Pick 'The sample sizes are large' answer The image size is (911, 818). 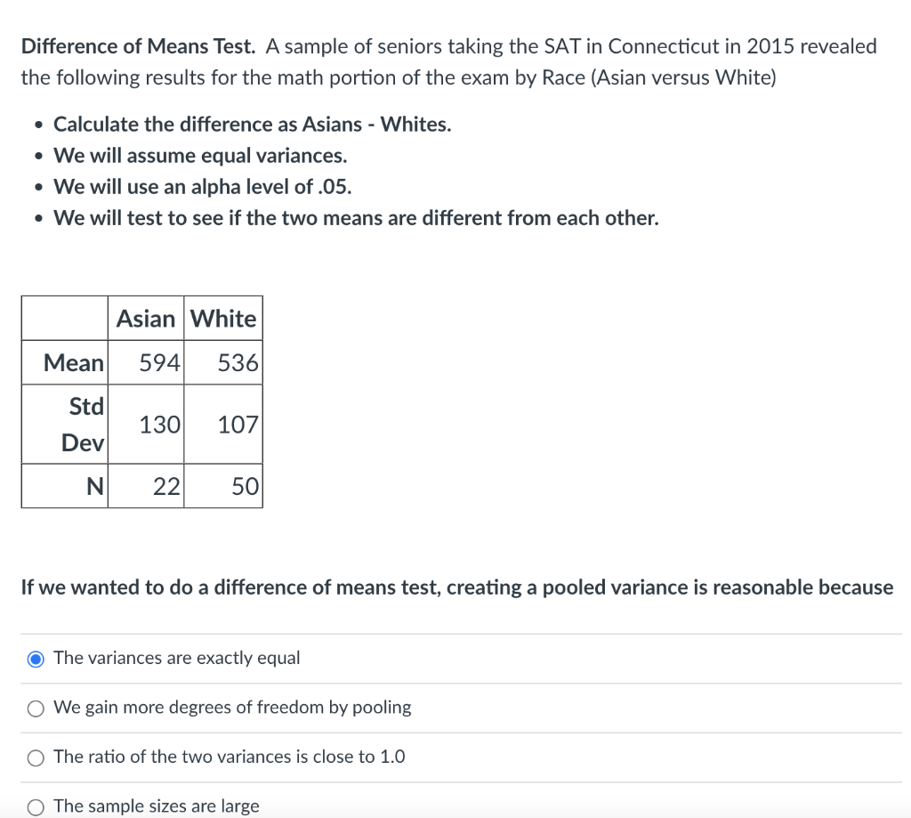156,806
